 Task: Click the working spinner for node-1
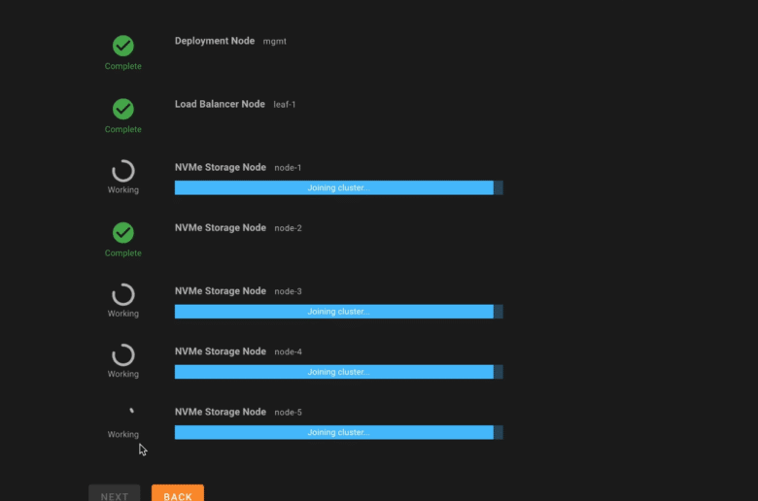[x=123, y=171]
